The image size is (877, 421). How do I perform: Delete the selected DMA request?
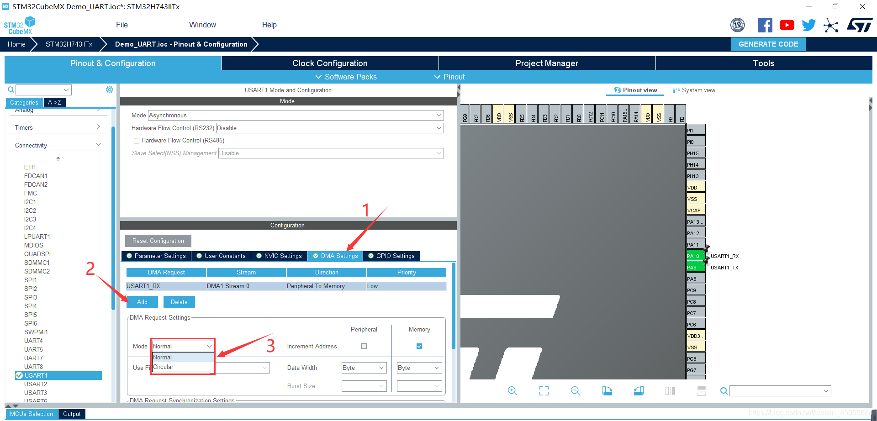(179, 302)
